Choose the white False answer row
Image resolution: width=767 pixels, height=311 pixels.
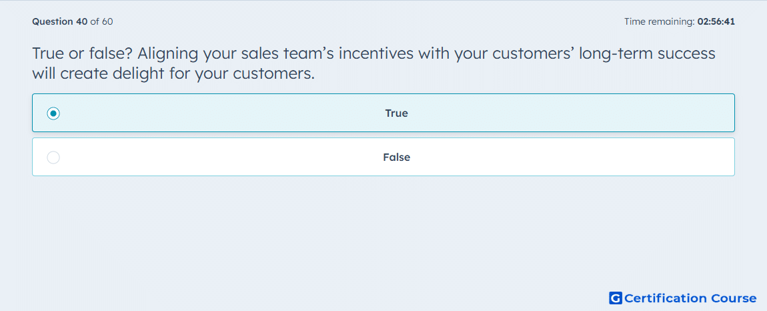tap(383, 157)
